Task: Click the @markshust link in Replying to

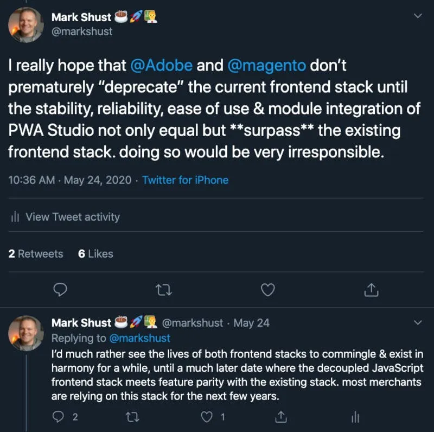Action: coord(141,338)
